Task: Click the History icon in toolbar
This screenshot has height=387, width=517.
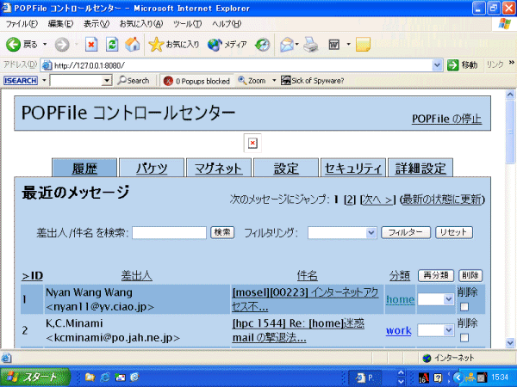Action: coord(262,44)
